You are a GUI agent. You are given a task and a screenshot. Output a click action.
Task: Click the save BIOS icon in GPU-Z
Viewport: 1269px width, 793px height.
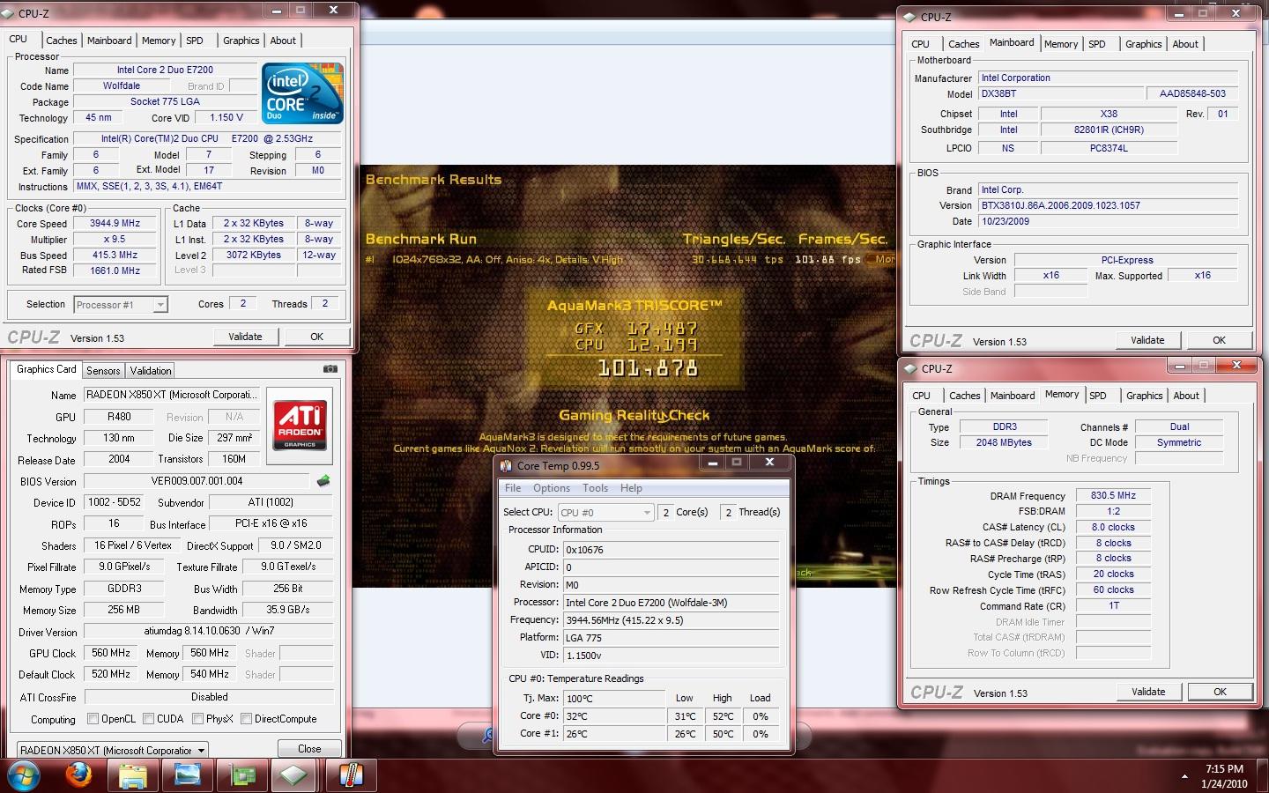(x=323, y=481)
